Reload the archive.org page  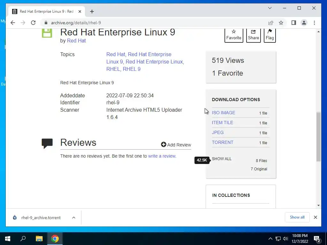point(33,23)
